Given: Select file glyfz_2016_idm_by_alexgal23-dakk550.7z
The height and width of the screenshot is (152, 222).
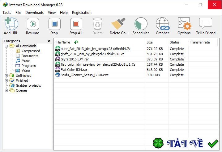Looking at the screenshot, I should [92, 54].
